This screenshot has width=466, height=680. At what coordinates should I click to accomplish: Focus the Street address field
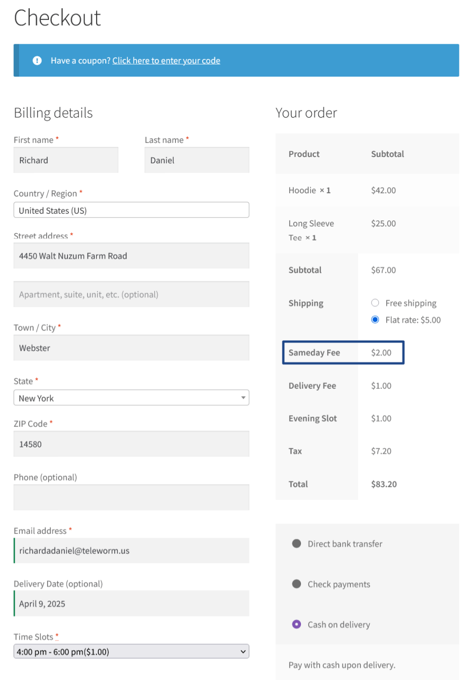pyautogui.click(x=131, y=256)
